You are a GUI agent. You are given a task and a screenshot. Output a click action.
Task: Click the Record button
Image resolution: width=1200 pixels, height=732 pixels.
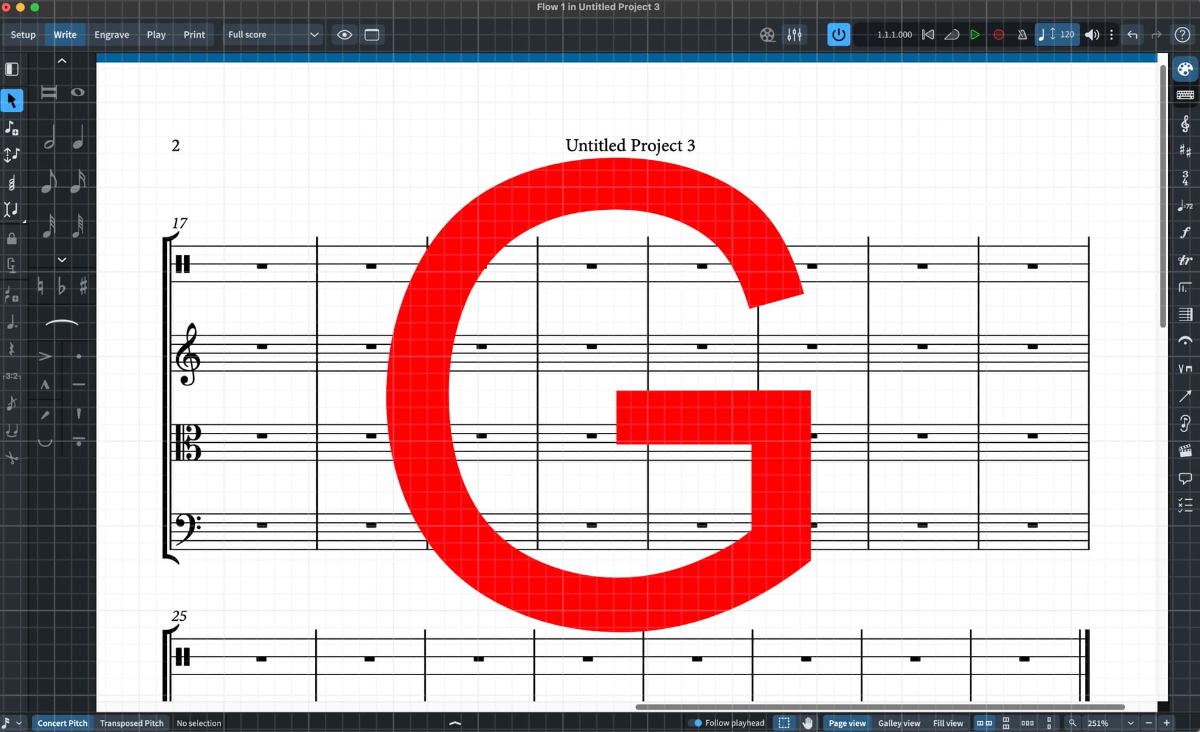999,35
